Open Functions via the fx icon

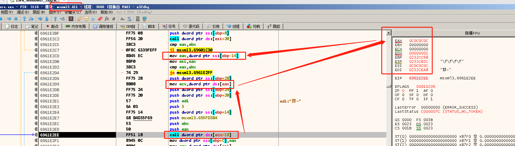pyautogui.click(x=107, y=19)
